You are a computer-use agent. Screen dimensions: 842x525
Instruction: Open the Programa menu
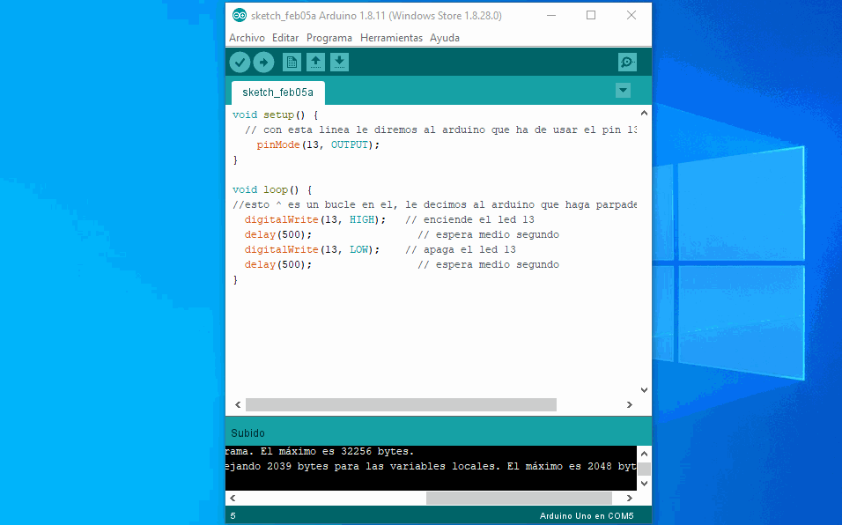point(329,38)
